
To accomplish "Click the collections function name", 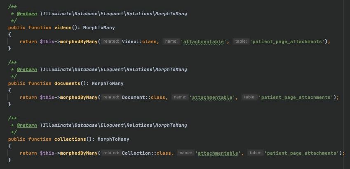I will [70, 139].
